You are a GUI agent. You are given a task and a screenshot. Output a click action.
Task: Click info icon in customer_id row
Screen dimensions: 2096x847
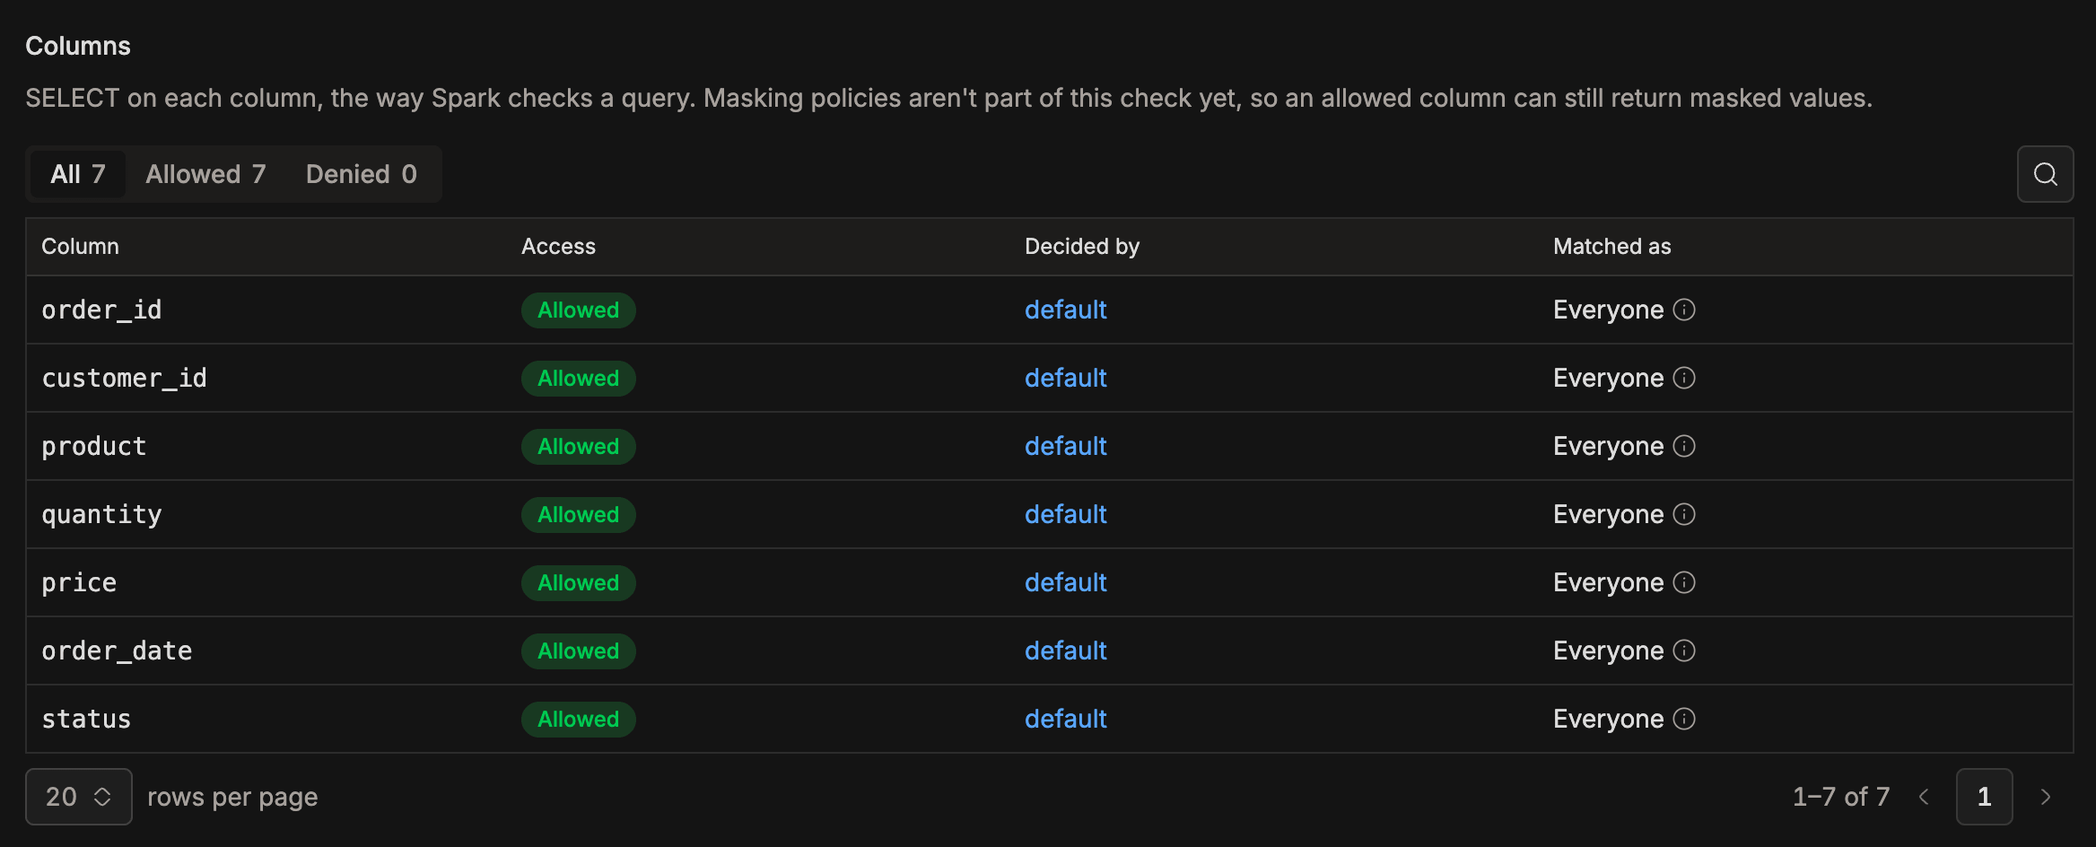(1684, 378)
